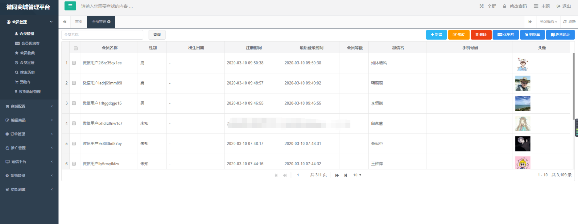This screenshot has height=224, width=578.
Task: Open the 关闭操作 dropdown
Action: 548,22
